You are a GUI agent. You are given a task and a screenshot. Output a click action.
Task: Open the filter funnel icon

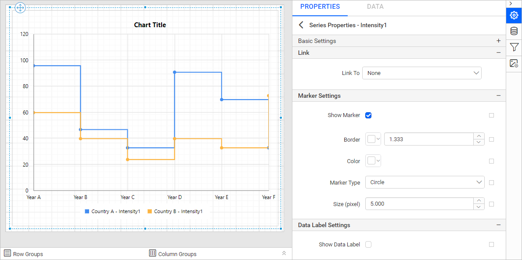click(514, 47)
